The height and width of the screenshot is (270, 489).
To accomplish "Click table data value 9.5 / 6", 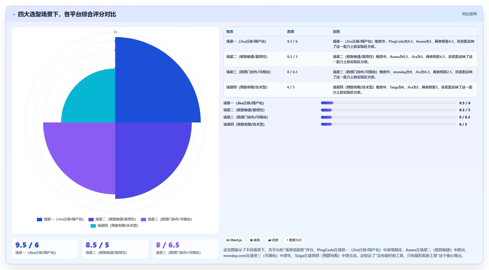I will (292, 41).
